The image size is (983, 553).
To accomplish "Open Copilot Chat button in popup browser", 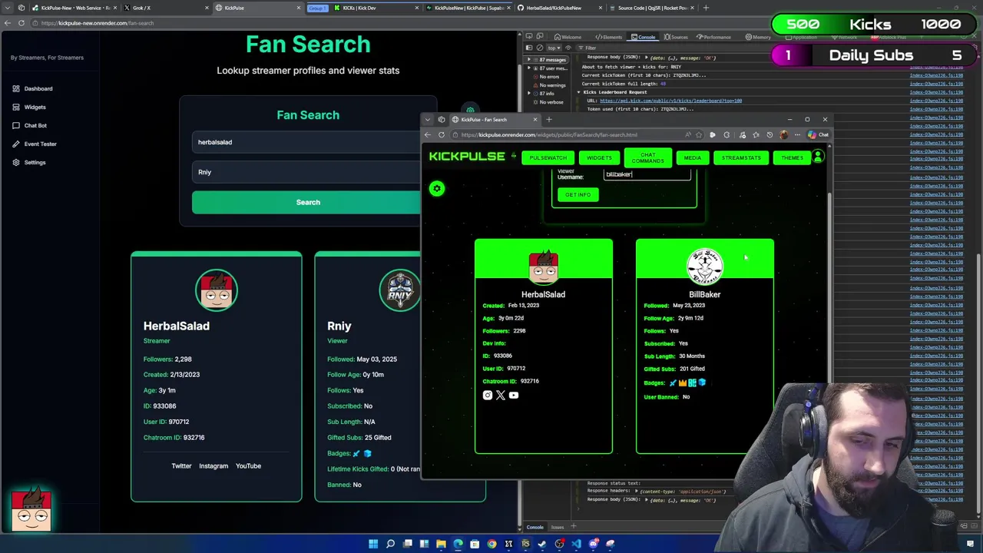I will pyautogui.click(x=818, y=135).
